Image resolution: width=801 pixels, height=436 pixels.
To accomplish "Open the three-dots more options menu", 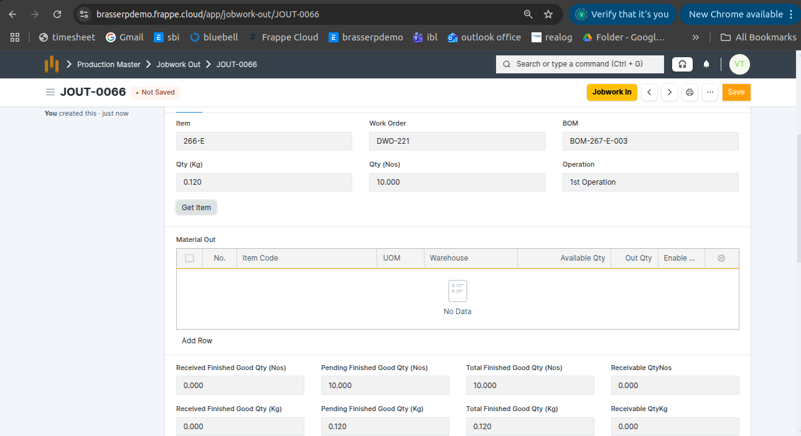I will pos(710,92).
